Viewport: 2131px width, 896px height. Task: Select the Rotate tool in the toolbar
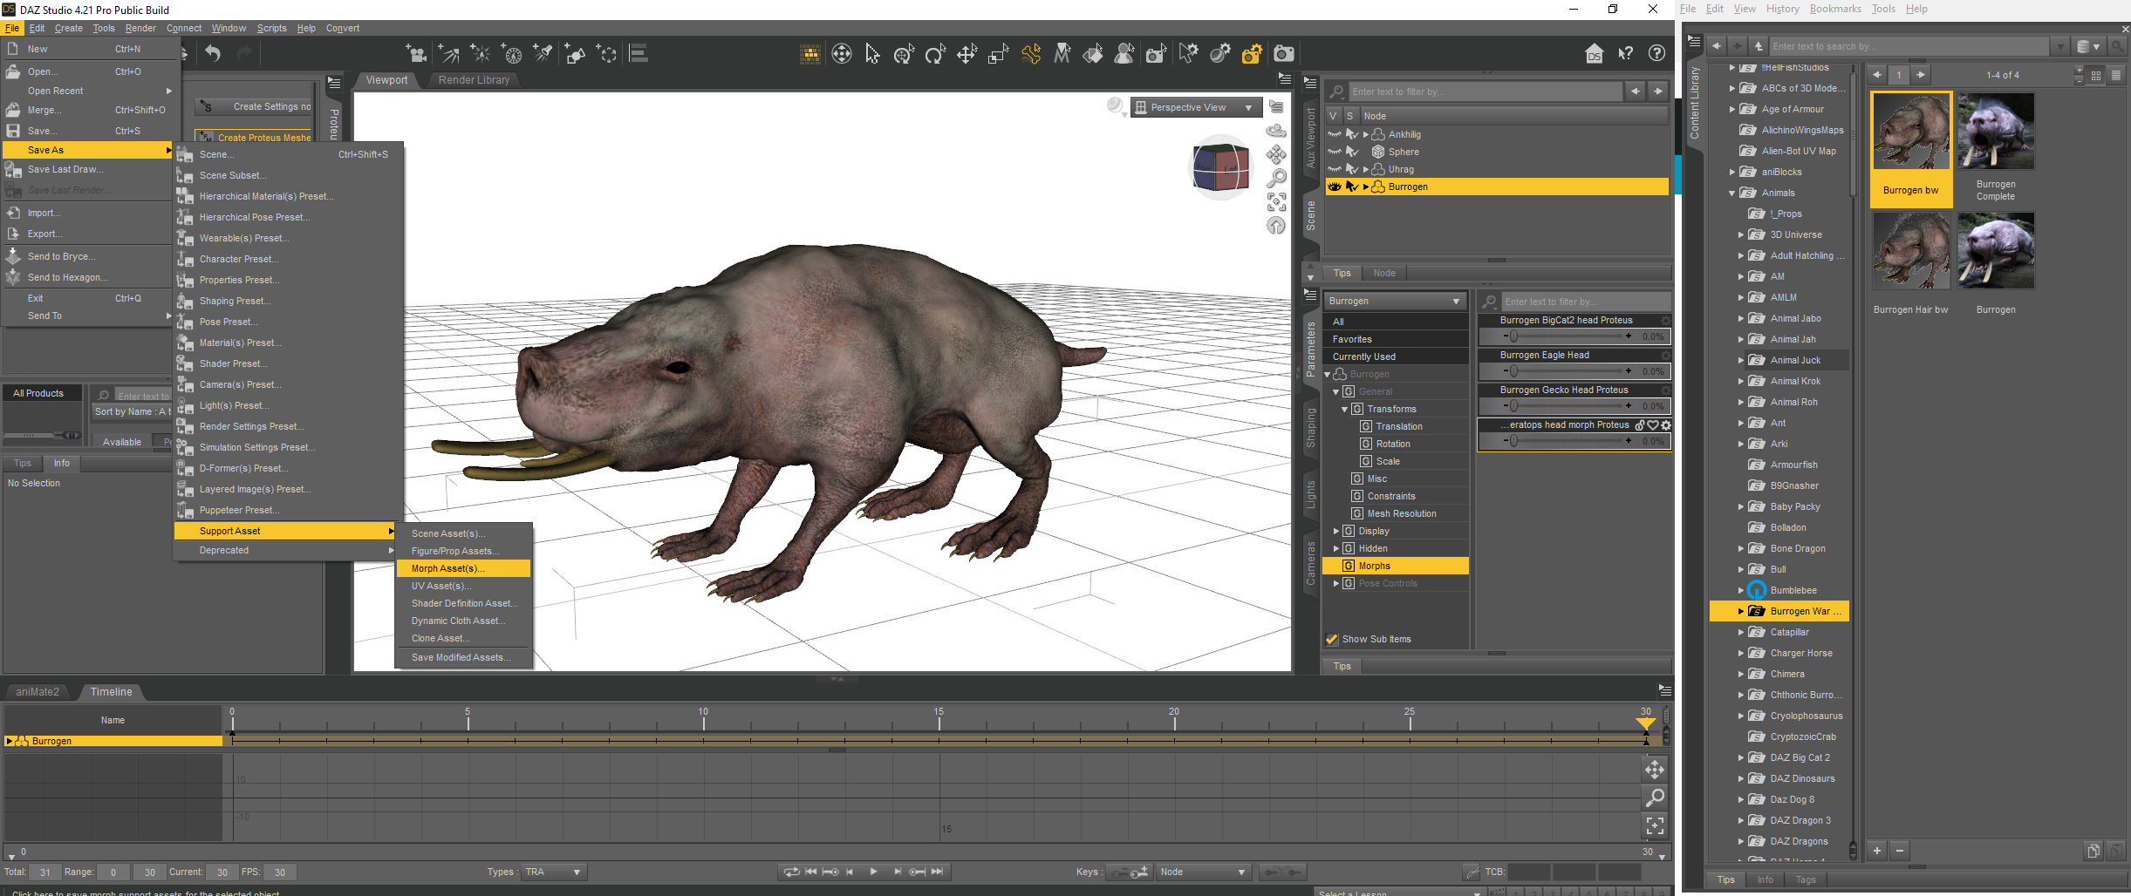pos(935,55)
